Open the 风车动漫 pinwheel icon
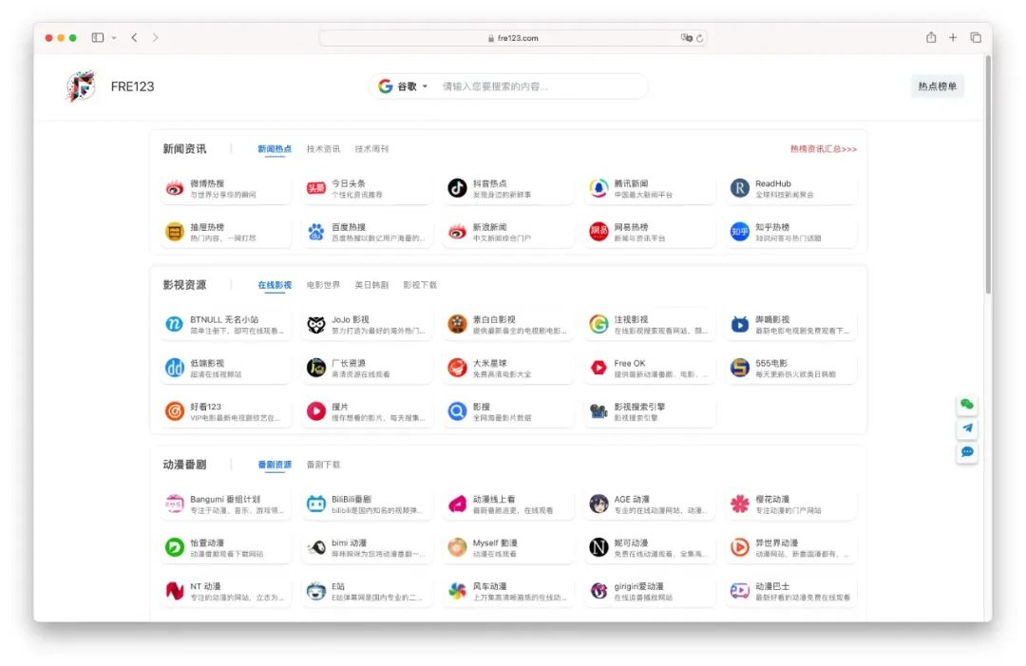The image size is (1026, 666). coord(457,591)
